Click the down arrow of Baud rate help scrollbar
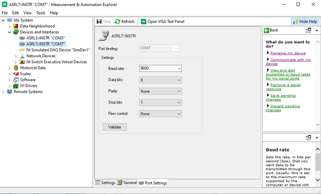The image size is (321, 194). (x=318, y=180)
